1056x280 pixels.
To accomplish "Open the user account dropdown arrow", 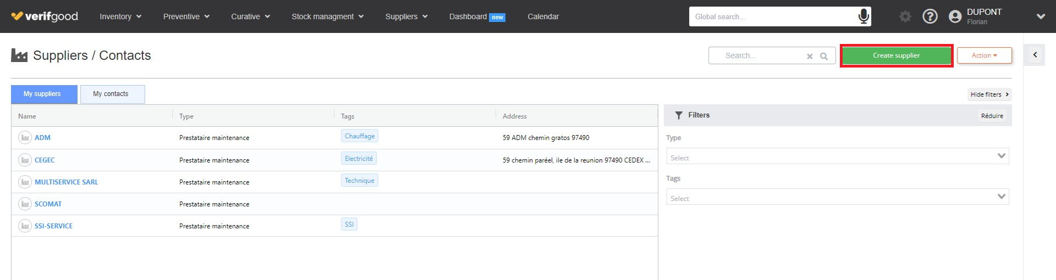I will pos(1041,16).
